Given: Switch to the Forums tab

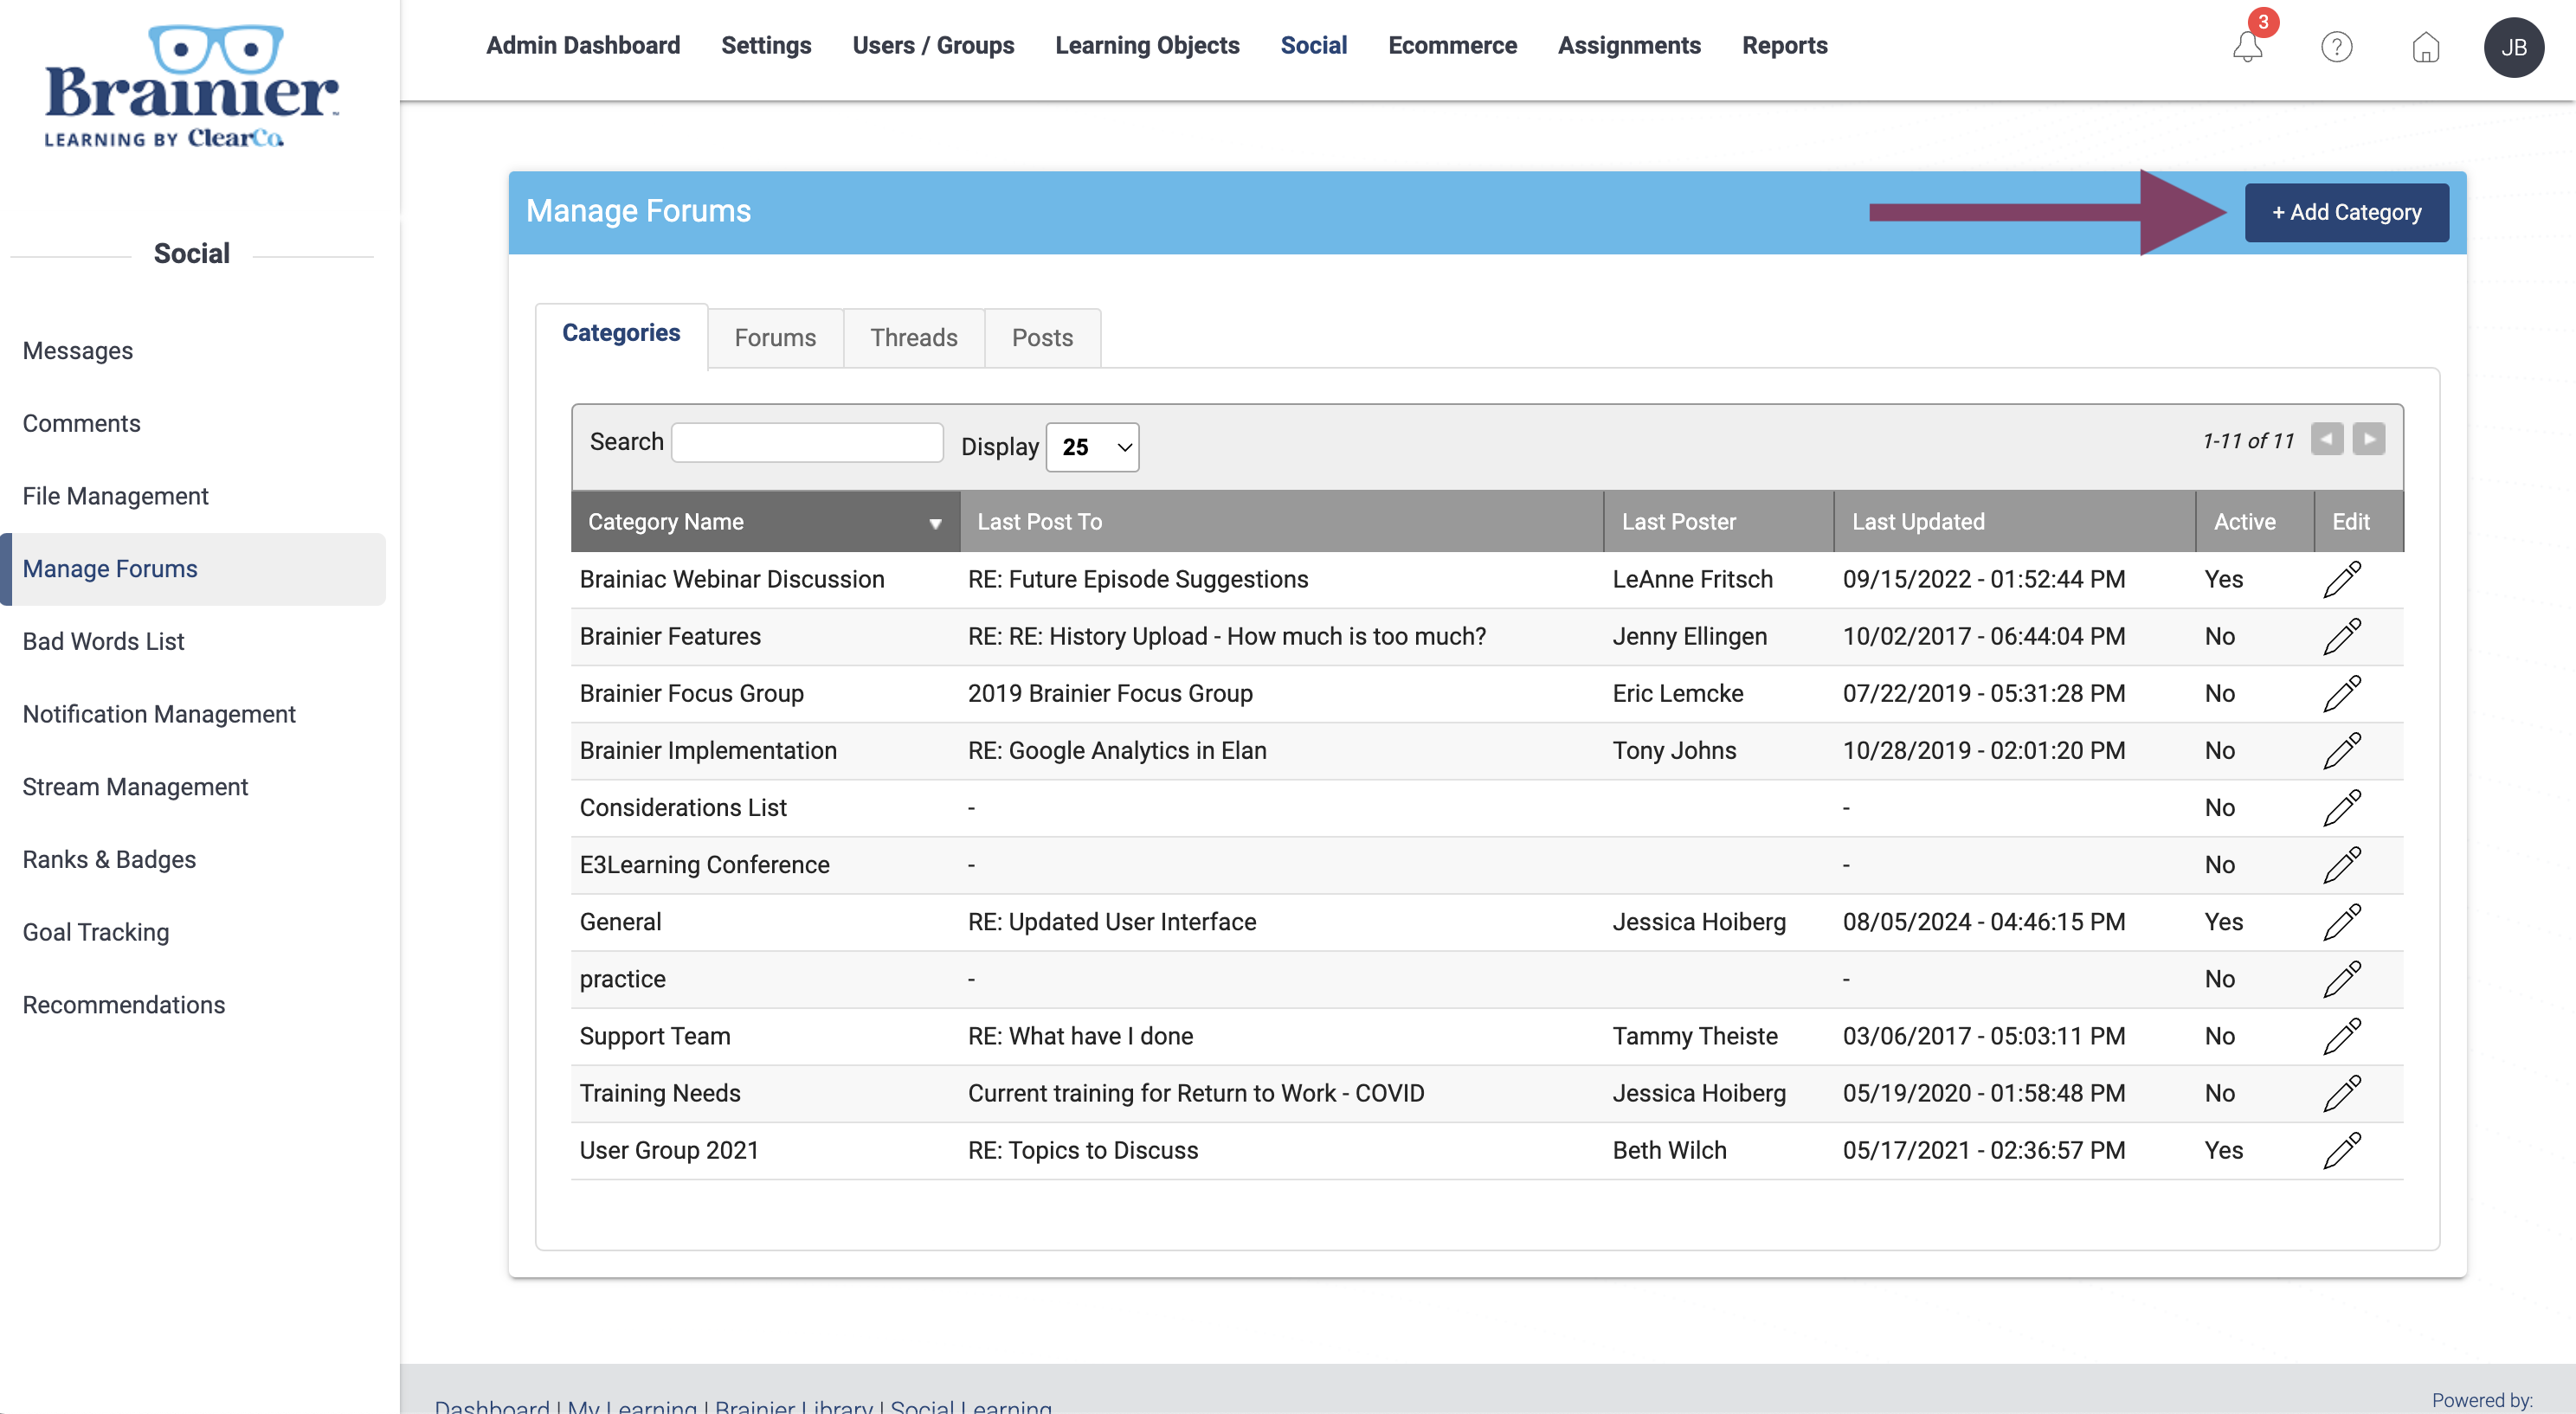Looking at the screenshot, I should click(x=775, y=338).
